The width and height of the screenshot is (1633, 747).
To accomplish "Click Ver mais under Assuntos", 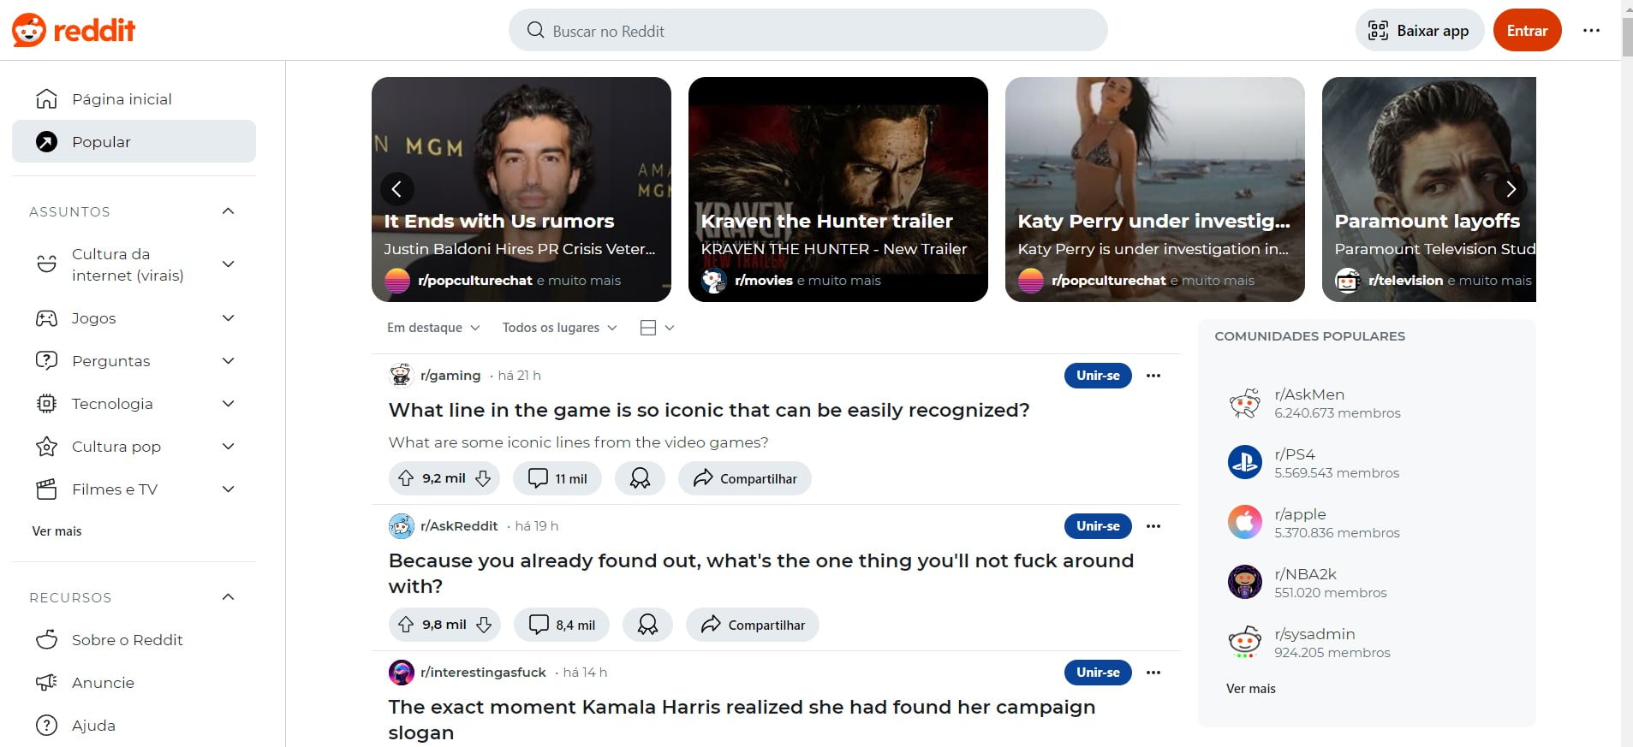I will coord(57,531).
